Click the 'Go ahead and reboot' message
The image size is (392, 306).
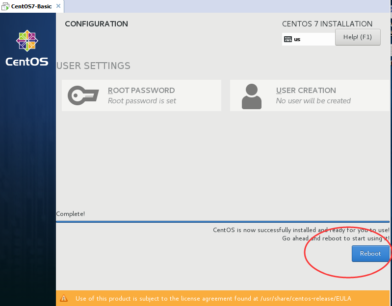[336, 238]
